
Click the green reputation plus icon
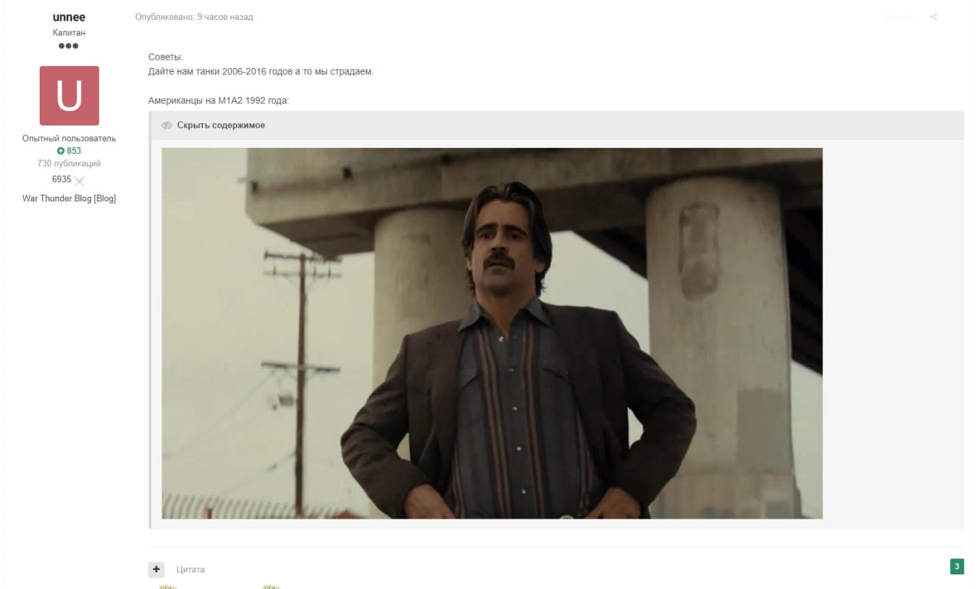point(61,151)
